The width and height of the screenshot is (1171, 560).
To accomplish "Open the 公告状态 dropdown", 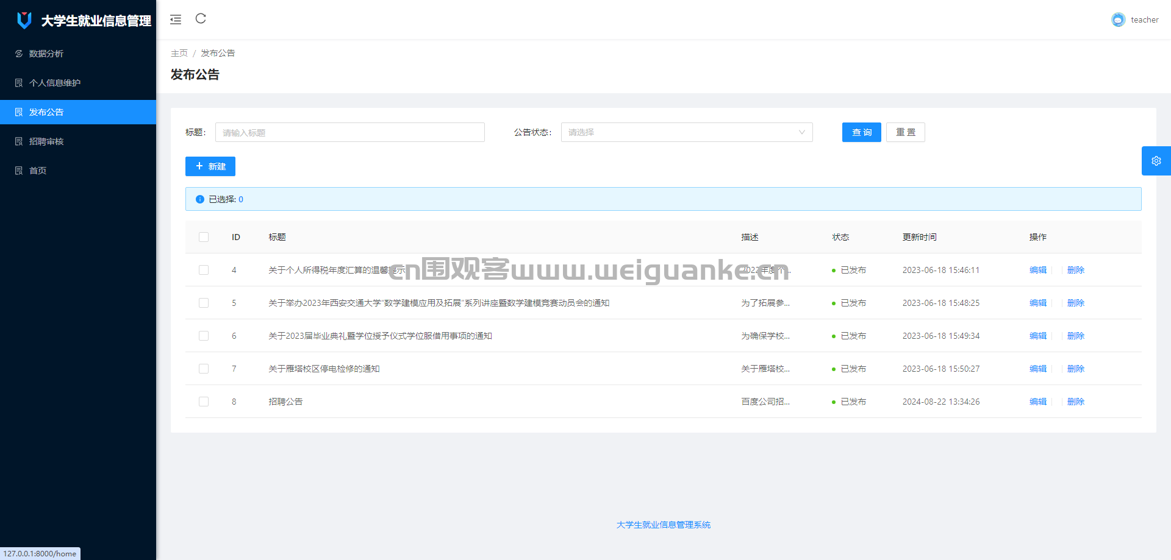I will 687,132.
